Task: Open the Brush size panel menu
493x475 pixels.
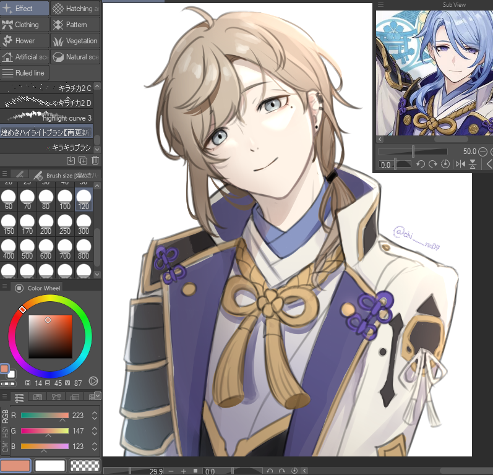Action: click(x=4, y=174)
